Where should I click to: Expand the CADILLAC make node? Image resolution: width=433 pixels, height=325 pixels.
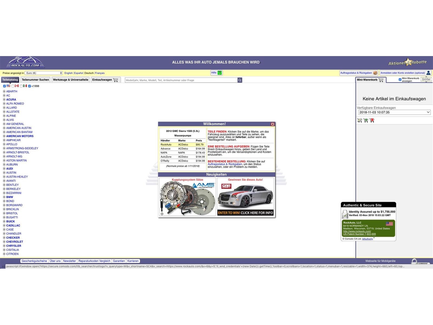pos(4,226)
